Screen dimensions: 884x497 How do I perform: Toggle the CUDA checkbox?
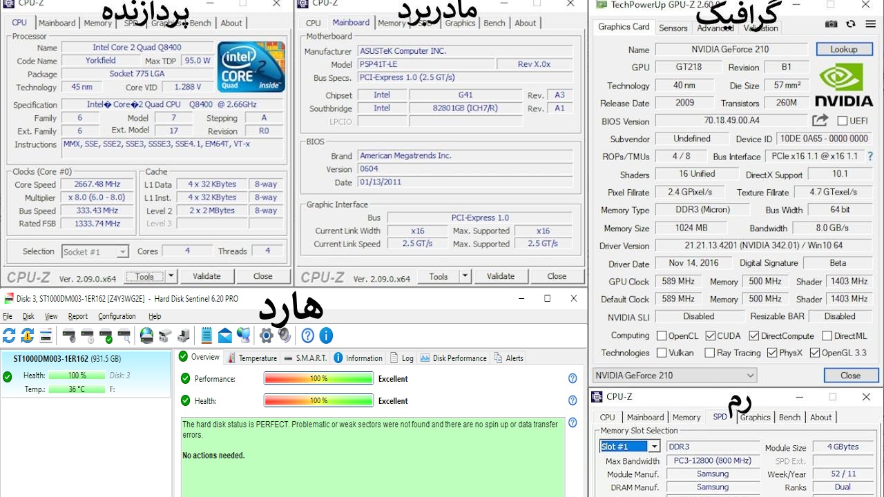(x=710, y=336)
